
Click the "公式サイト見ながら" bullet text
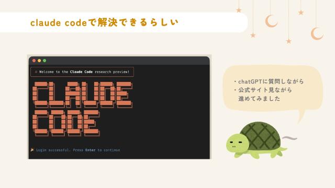coord(265,90)
